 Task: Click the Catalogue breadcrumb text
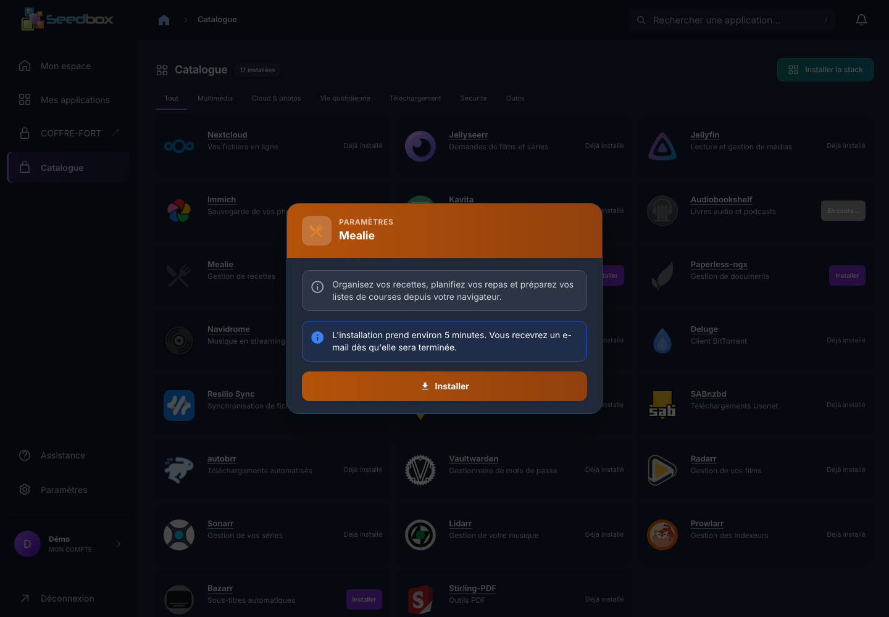click(x=217, y=20)
